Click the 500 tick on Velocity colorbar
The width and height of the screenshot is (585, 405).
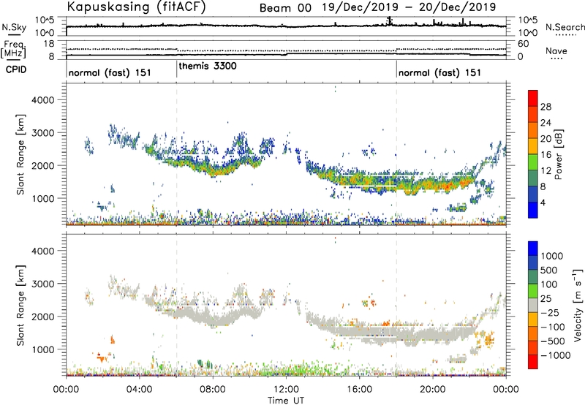(549, 270)
